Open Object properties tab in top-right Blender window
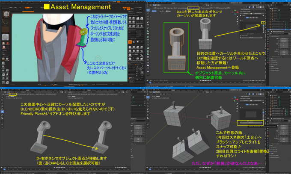This screenshot has height=174, width=291. point(267,49)
